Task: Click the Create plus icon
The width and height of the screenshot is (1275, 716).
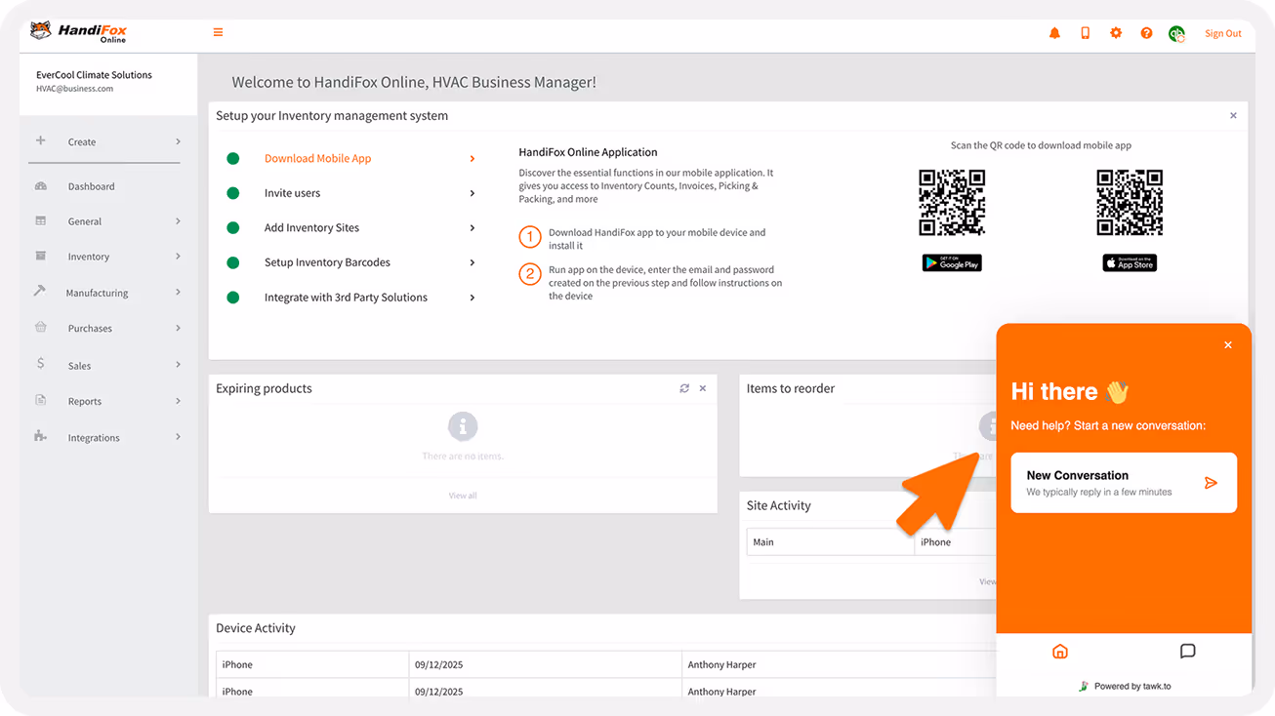Action: pos(40,140)
